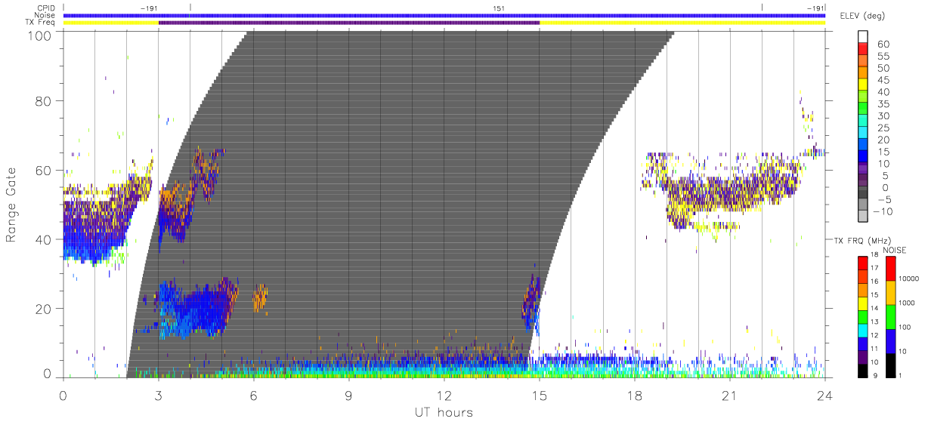Select the first -191 CPID value
This screenshot has height=428, width=928.
click(148, 8)
